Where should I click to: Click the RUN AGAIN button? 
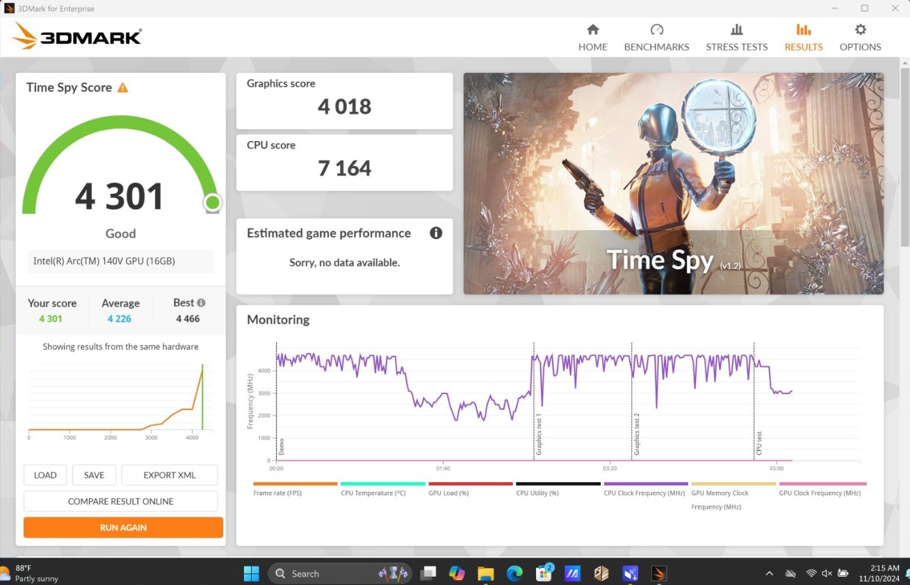[x=122, y=527]
